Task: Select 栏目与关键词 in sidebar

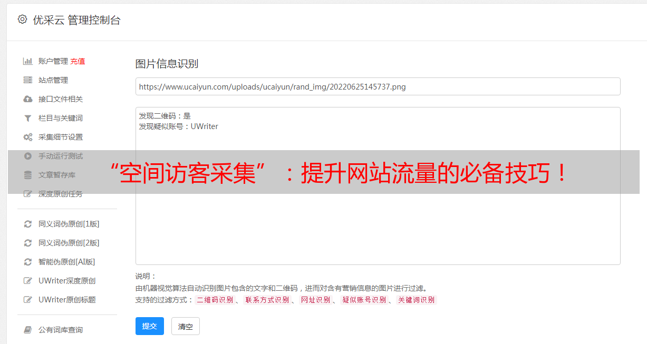Action: (61, 118)
